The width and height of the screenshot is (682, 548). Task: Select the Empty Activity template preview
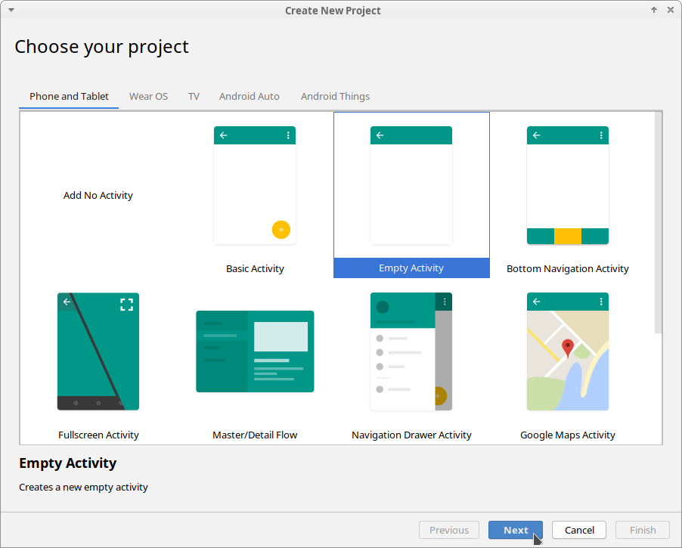pos(411,185)
